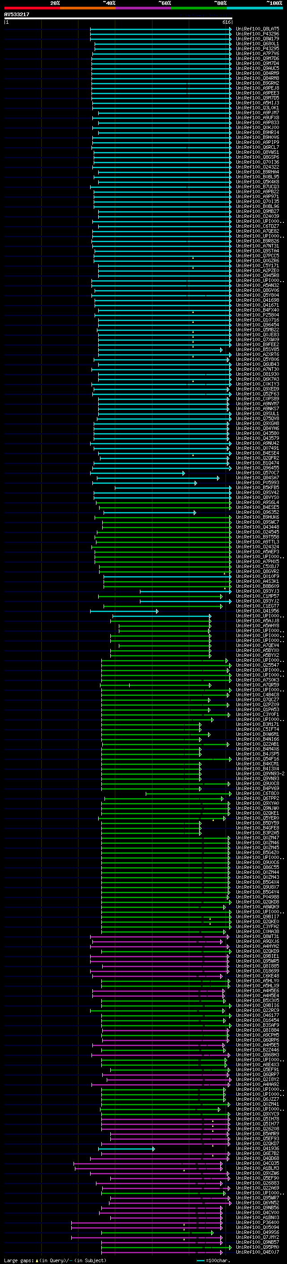Viewport: 287px width, 1264px height.
Task: Select the UniRef100_Q6RCL7 label
Action: coord(257,147)
